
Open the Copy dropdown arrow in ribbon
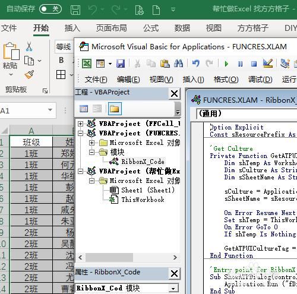(40, 61)
